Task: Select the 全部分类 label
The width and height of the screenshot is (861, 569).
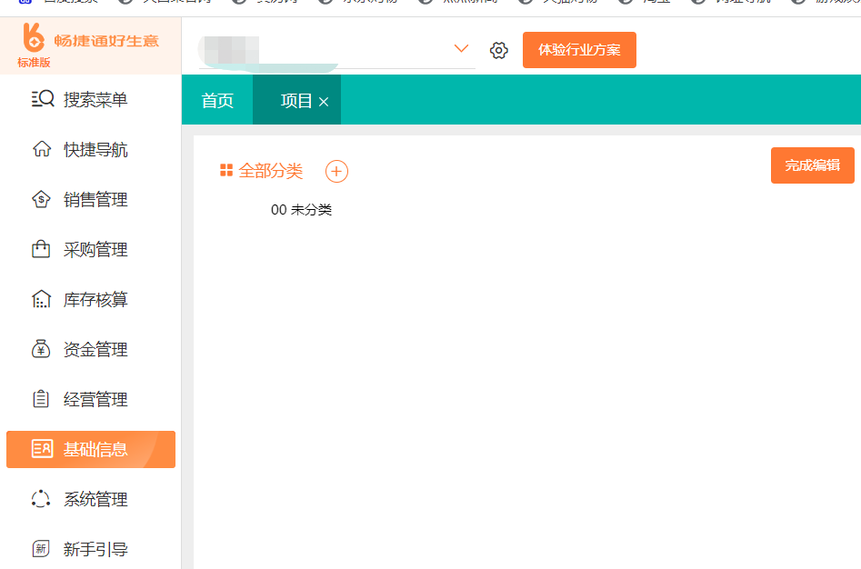Action: click(x=271, y=171)
